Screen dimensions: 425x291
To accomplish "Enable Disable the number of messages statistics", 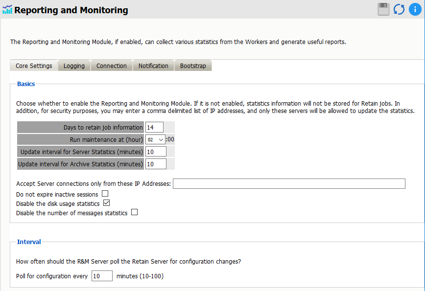I will (x=134, y=212).
